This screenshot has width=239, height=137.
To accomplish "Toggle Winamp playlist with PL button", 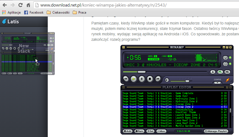I will click(x=220, y=72).
